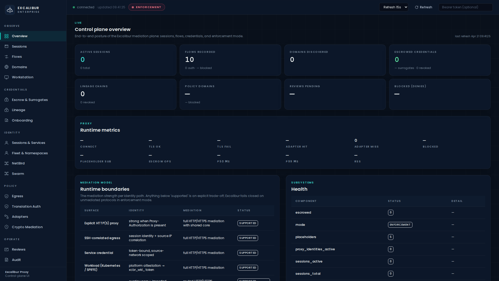This screenshot has height=281, width=499.
Task: Open the Refresh 15s interval dropdown
Action: (393, 7)
